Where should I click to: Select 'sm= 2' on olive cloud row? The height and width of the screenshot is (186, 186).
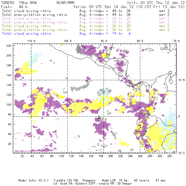164,26
